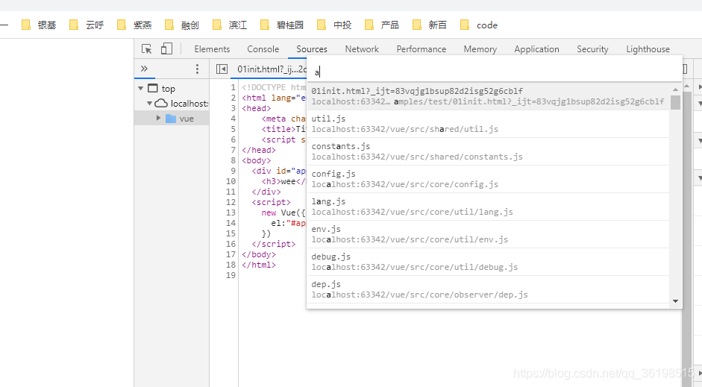The height and width of the screenshot is (387, 702).
Task: Expand the vue folder arrow
Action: click(158, 118)
